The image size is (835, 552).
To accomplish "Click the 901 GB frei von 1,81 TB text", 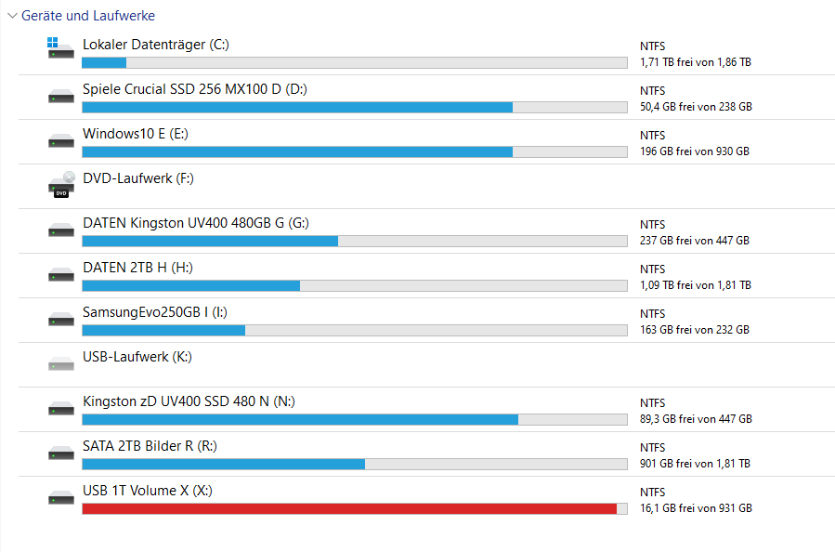I will (695, 464).
